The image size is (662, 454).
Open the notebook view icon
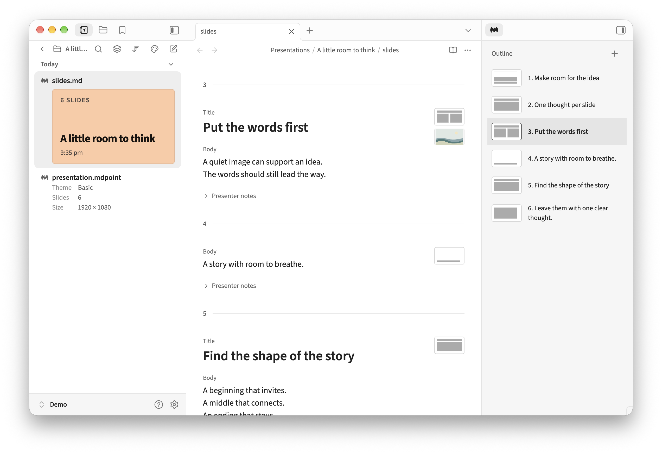[x=84, y=30]
